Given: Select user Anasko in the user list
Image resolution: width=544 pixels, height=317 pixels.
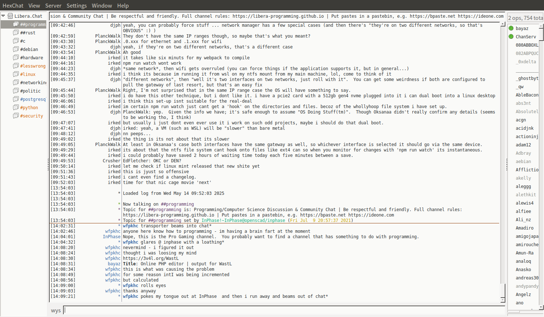Looking at the screenshot, I should point(523,269).
